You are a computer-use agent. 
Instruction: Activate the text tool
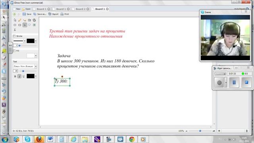click(x=25, y=25)
